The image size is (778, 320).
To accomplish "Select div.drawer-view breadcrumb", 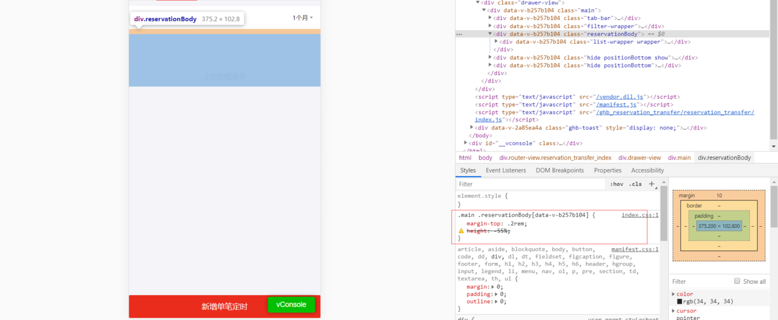I will [x=639, y=158].
